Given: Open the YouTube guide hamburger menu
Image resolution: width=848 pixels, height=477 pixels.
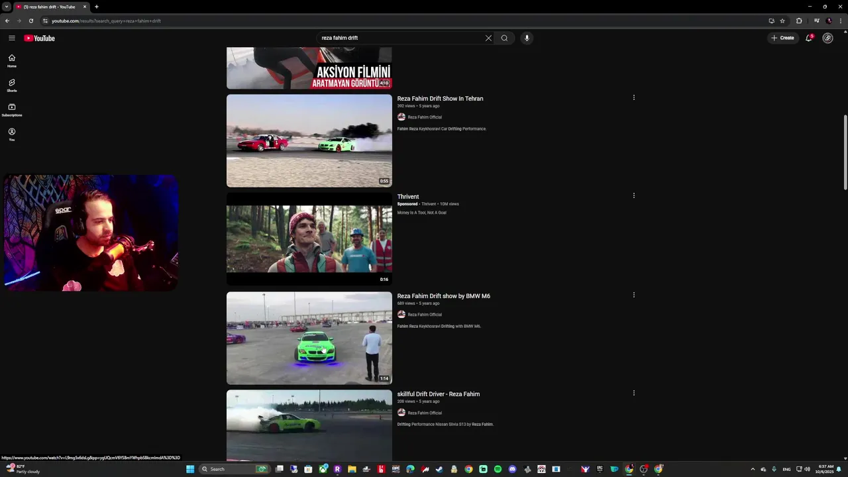Looking at the screenshot, I should click(x=12, y=38).
